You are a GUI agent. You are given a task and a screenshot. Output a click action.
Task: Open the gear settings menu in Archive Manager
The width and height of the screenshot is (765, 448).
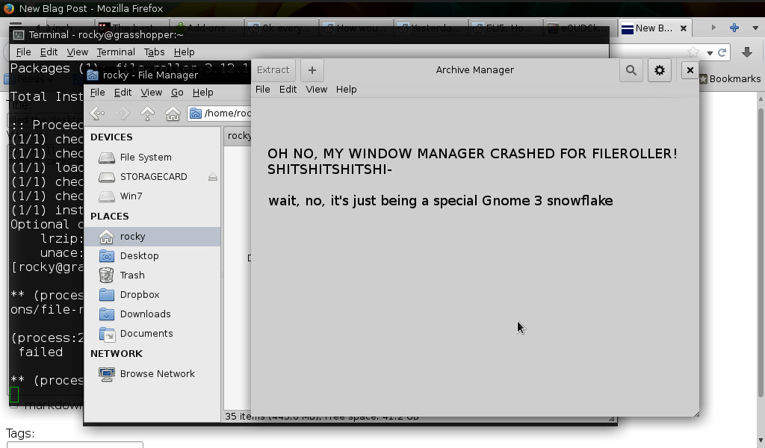tap(660, 70)
